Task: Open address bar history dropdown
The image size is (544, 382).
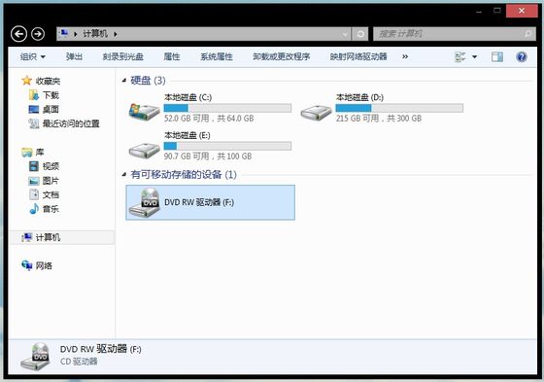Action: [x=345, y=34]
